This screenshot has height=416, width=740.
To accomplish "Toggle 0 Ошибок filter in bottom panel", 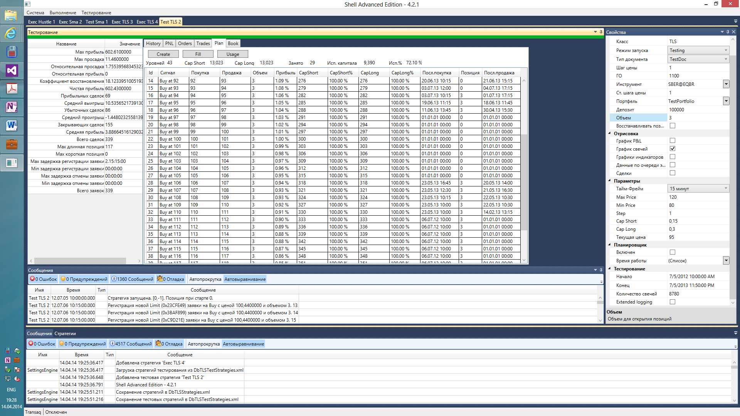I will click(x=42, y=344).
